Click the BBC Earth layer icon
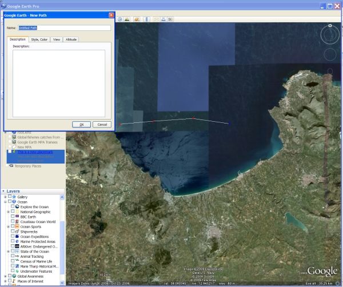The height and width of the screenshot is (287, 343). 17,216
